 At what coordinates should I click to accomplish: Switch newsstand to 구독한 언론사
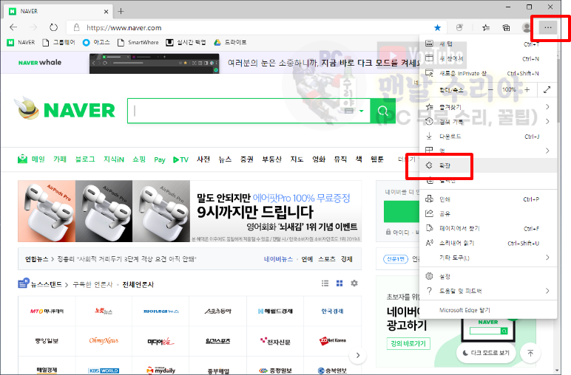pyautogui.click(x=93, y=284)
